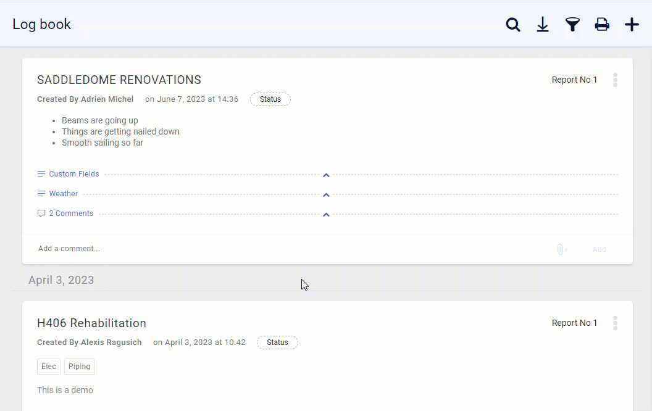Select the Piping tag
Image resolution: width=652 pixels, height=411 pixels.
click(x=79, y=367)
